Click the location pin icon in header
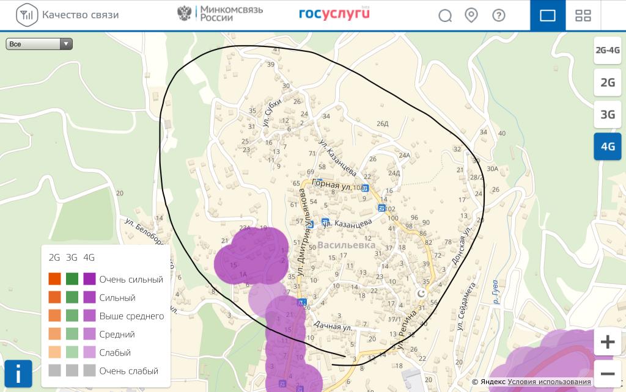 (x=471, y=15)
